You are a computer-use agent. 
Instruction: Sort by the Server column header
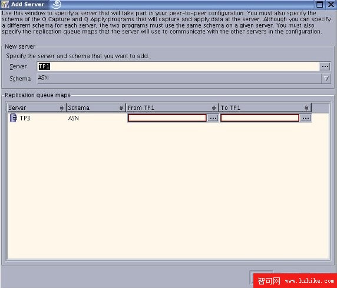pyautogui.click(x=37, y=108)
